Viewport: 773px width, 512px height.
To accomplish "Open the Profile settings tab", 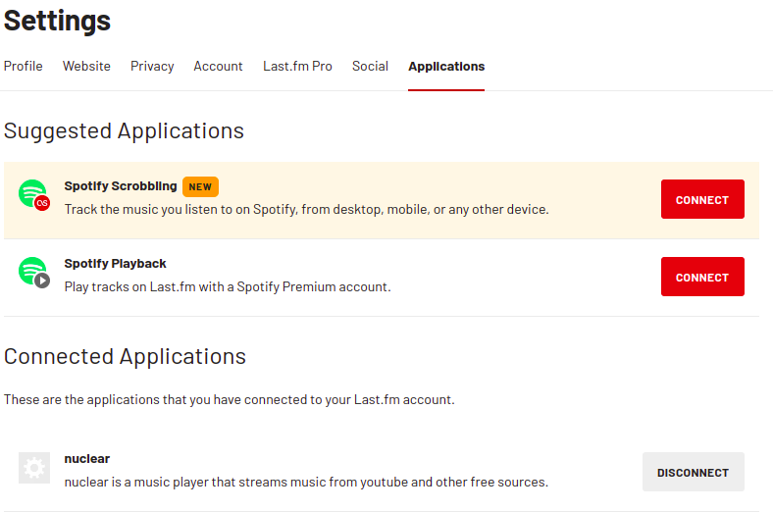I will pos(24,66).
